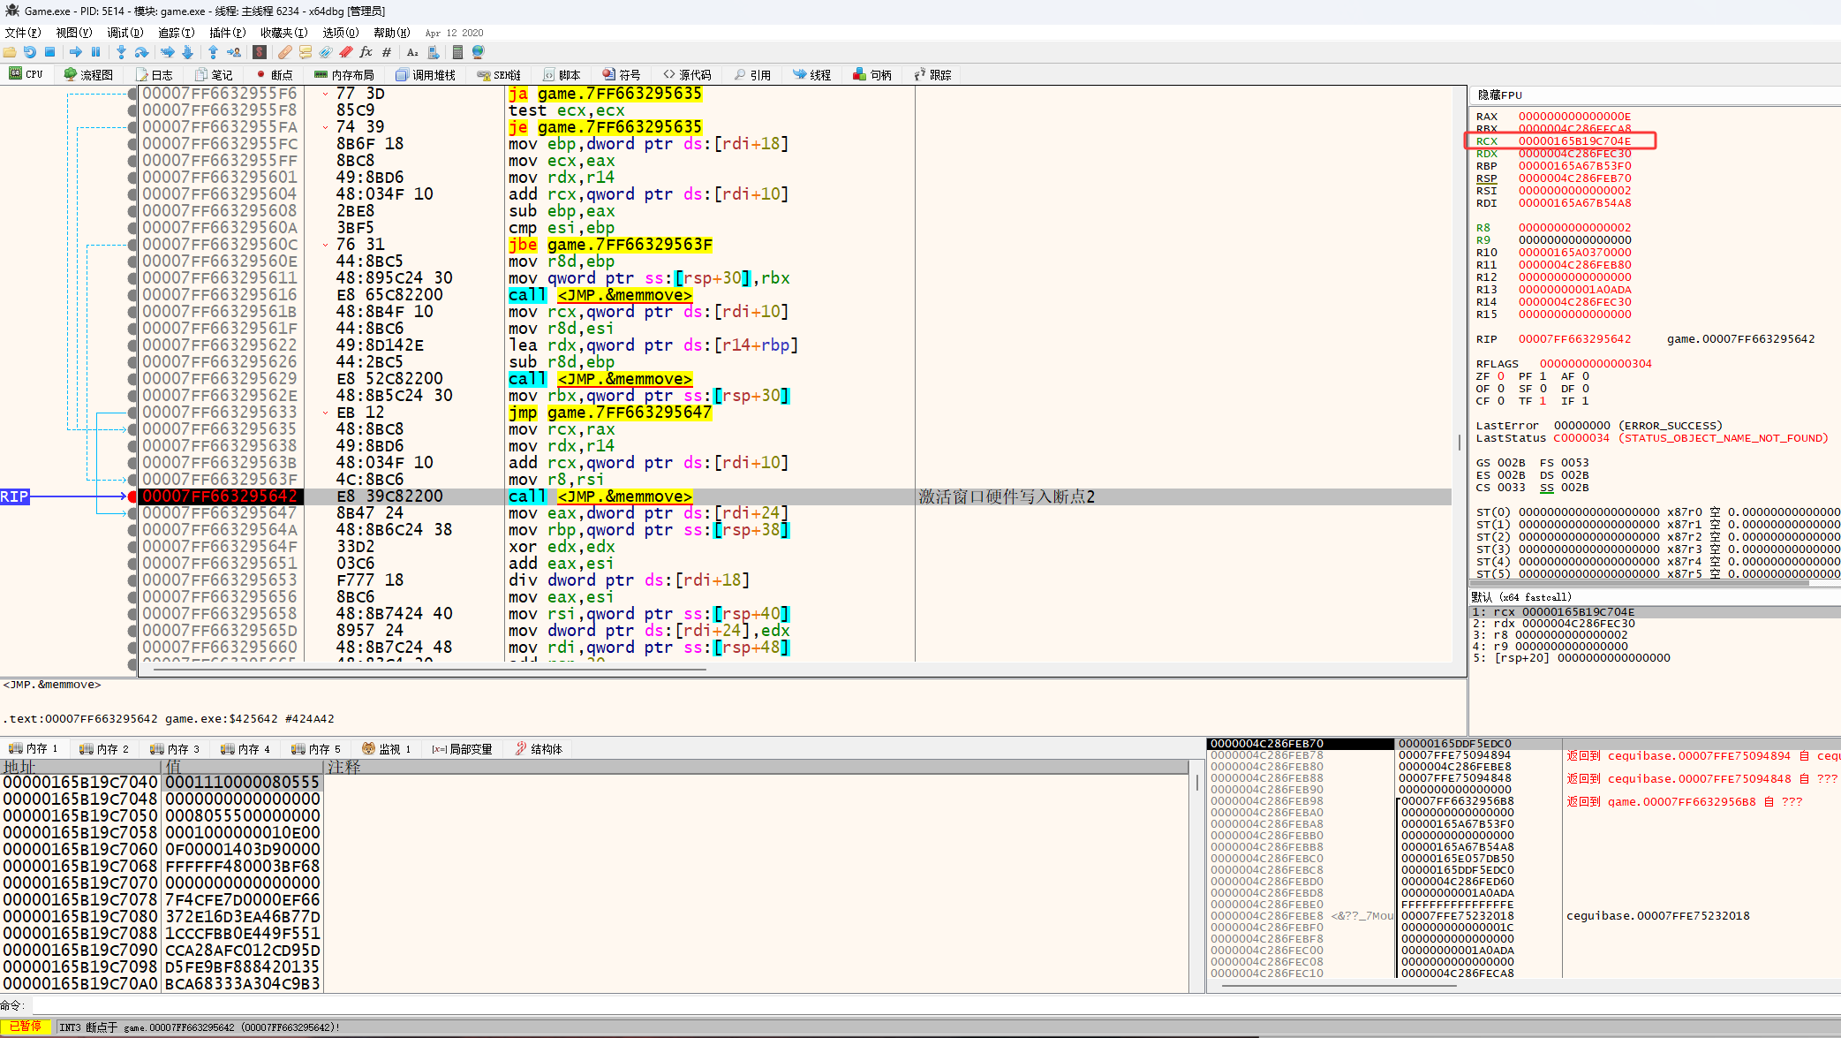Click the Stop debugging square icon
Image resolution: width=1841 pixels, height=1038 pixels.
pyautogui.click(x=50, y=52)
